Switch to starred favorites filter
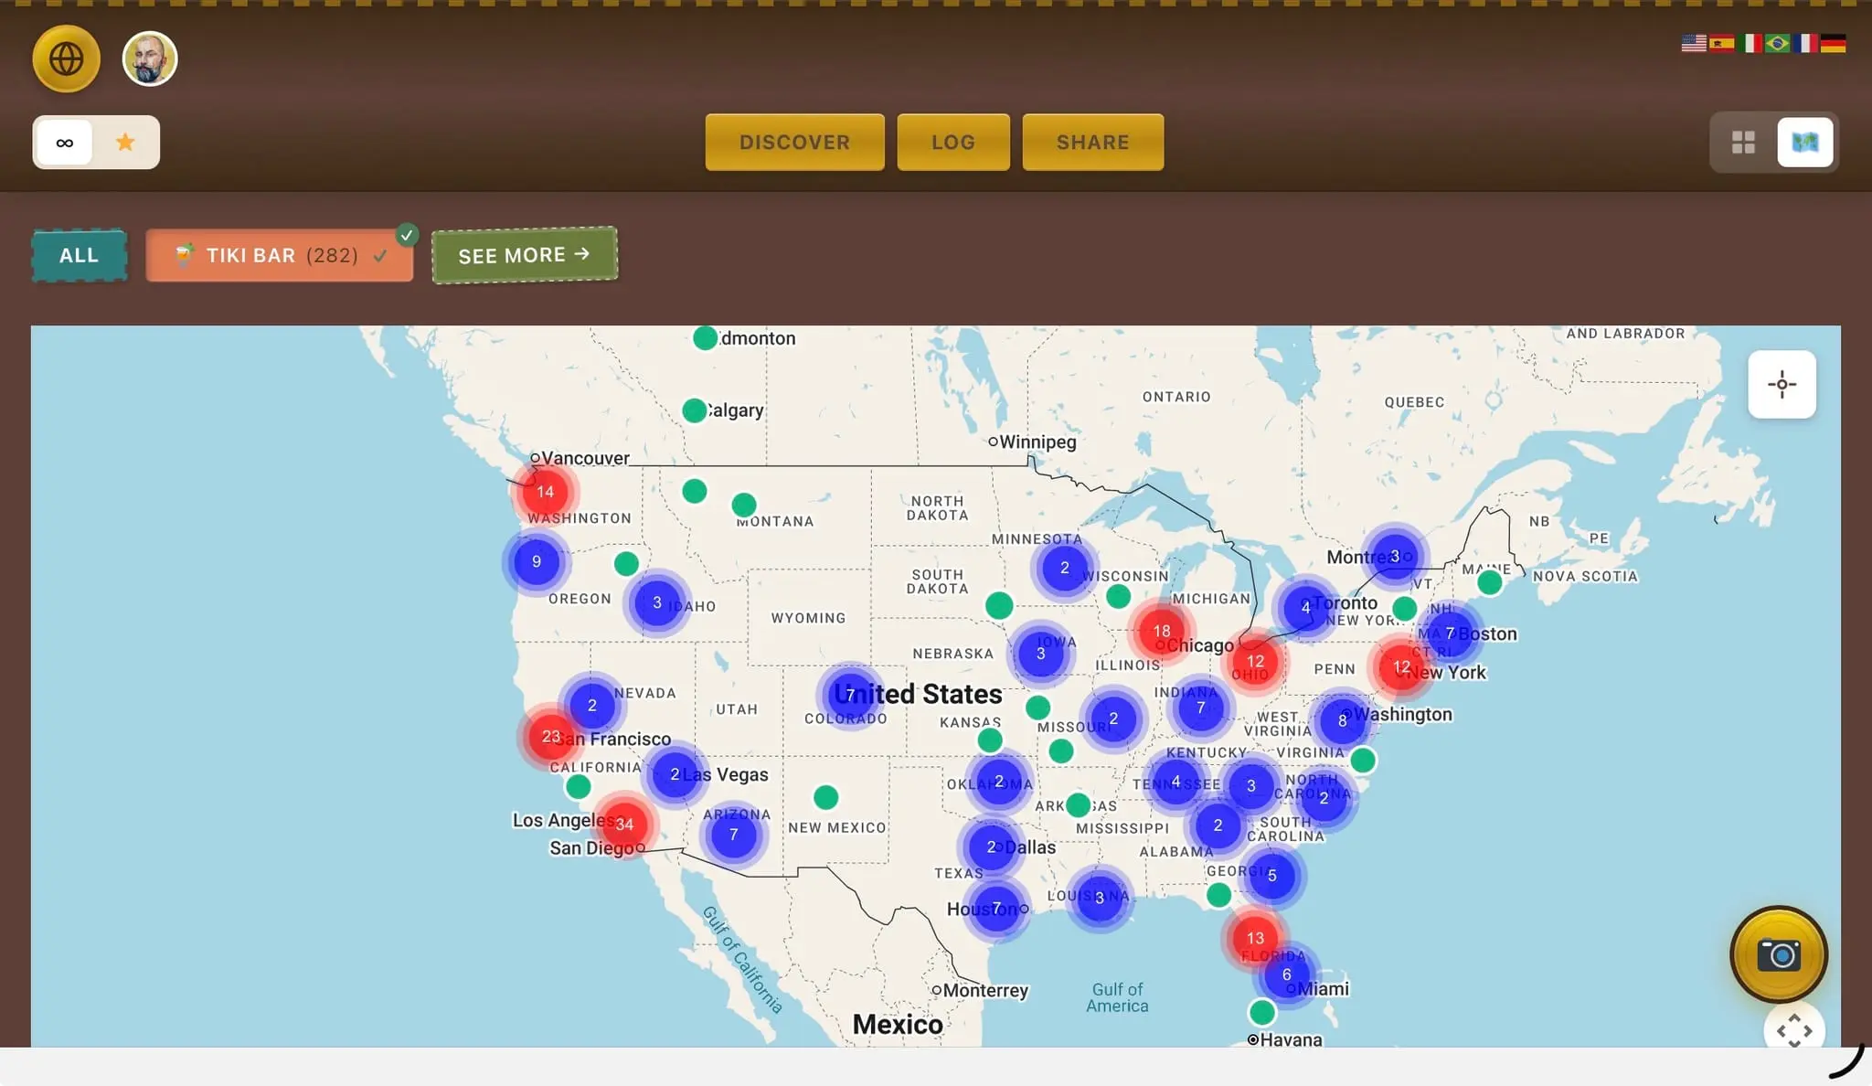The image size is (1872, 1086). pos(126,143)
